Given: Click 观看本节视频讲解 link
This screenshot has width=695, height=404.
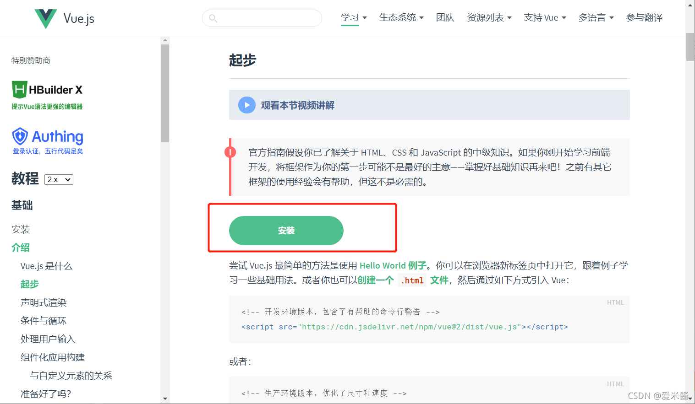Looking at the screenshot, I should point(298,105).
